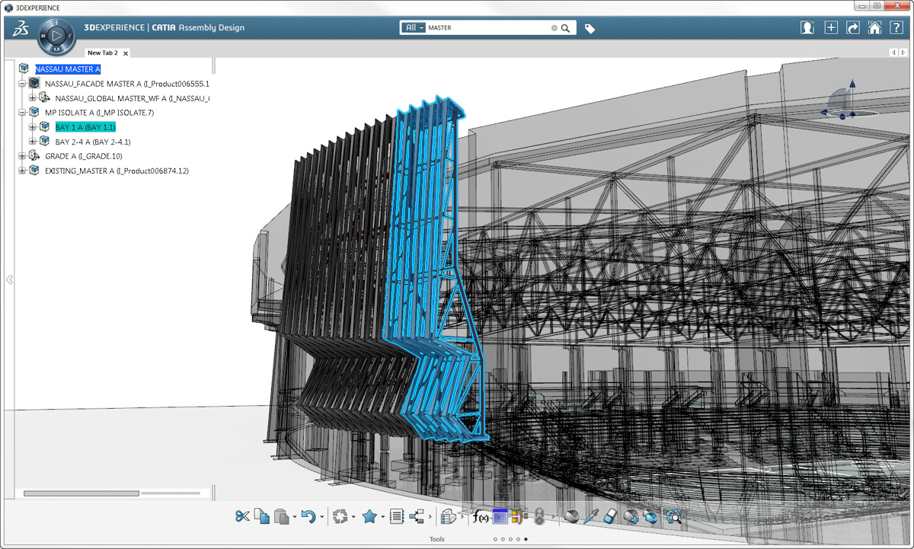Click the Undo arrow icon
Viewport: 914px width, 549px height.
coord(308,517)
